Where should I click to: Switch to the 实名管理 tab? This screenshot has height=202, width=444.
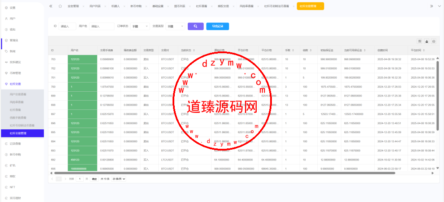tap(73, 6)
